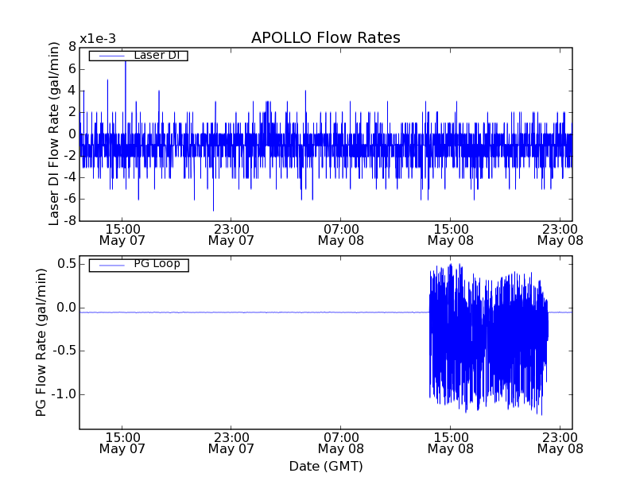Viewport: 636px width, 477px height.
Task: Click the PG Flow Rate y-axis label
Action: 42,342
